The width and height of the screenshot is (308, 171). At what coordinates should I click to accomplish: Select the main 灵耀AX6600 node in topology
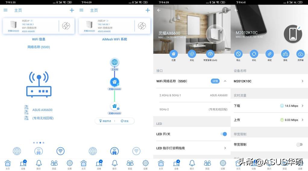(x=115, y=82)
